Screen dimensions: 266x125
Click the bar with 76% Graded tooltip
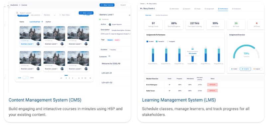click(x=193, y=59)
